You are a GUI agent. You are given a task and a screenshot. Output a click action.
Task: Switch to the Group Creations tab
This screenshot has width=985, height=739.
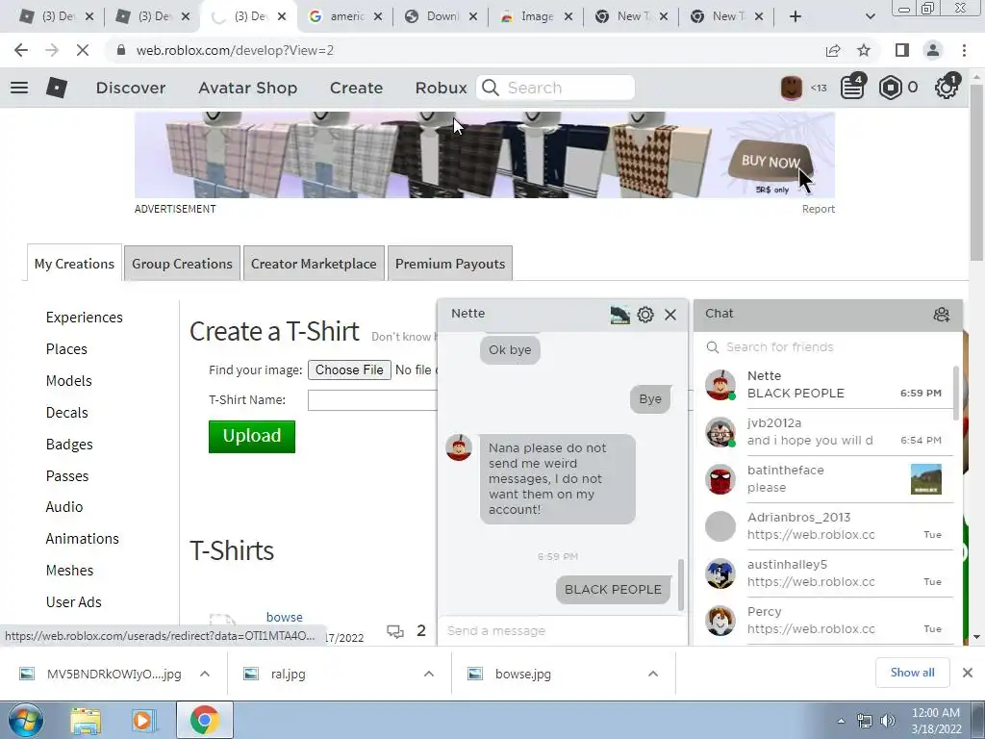(x=182, y=264)
